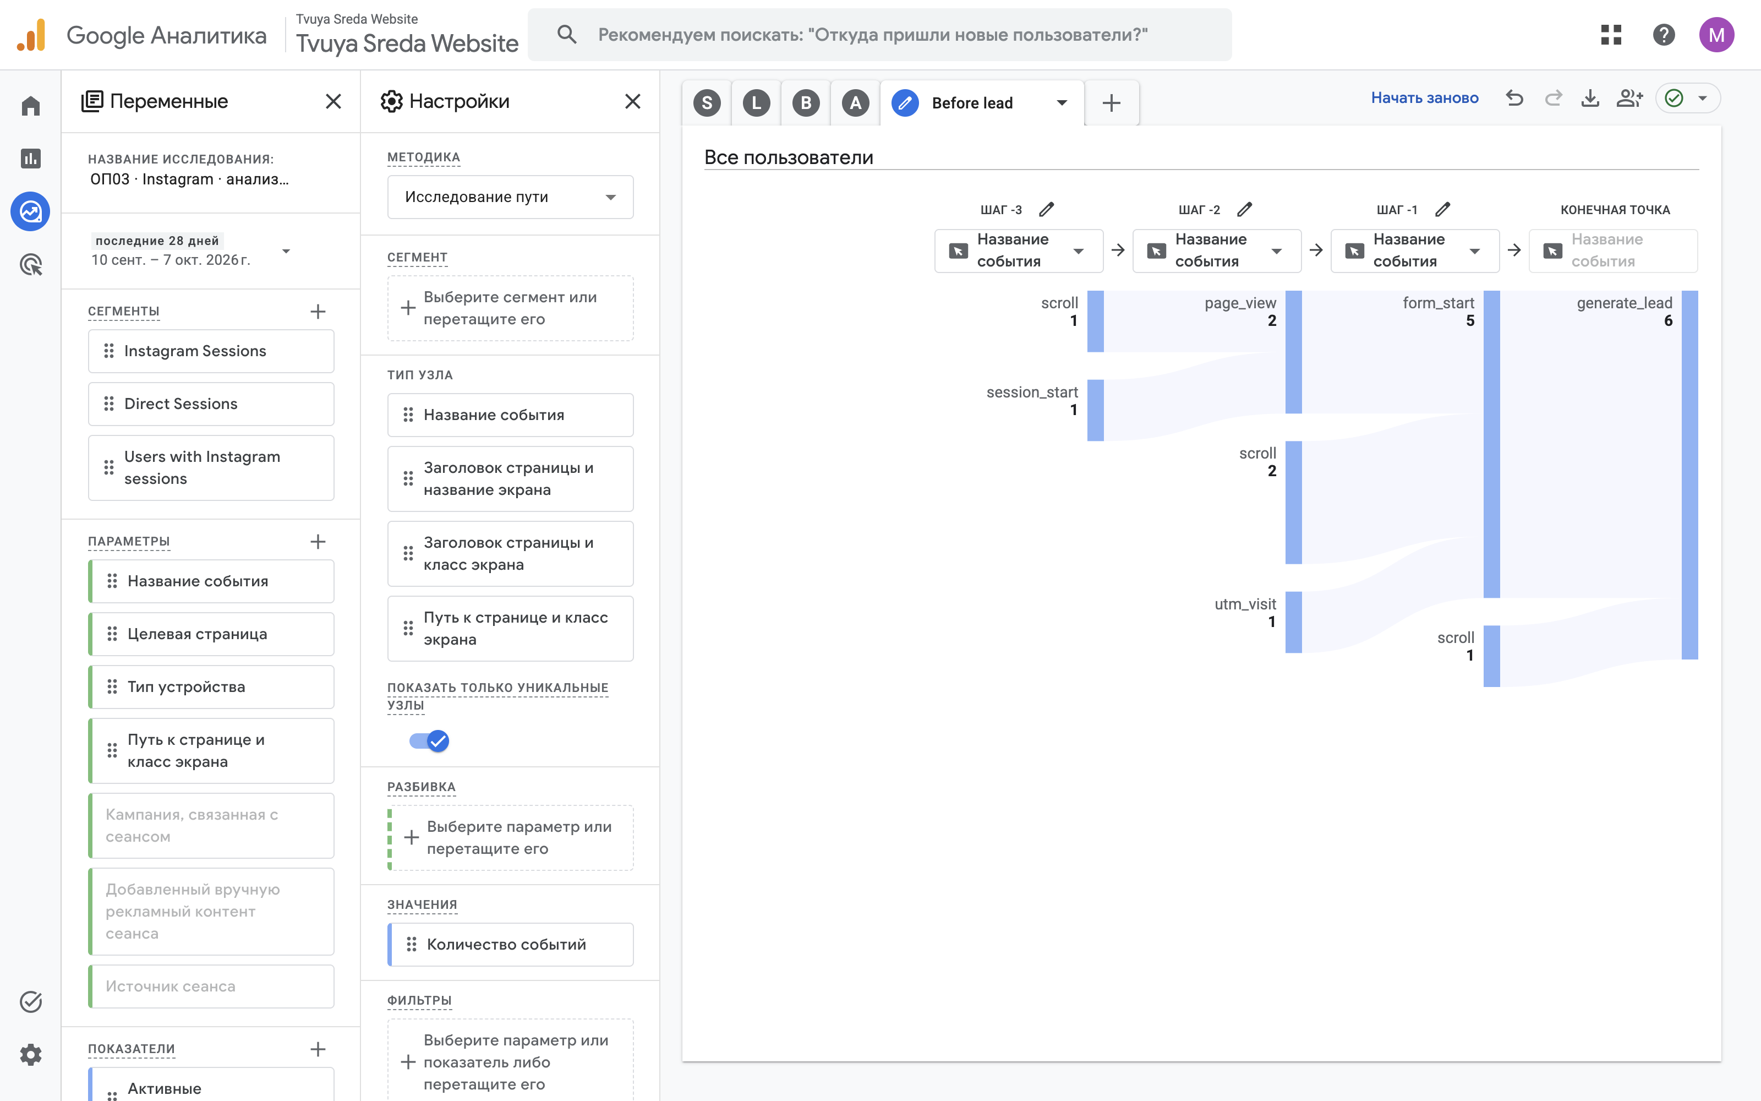Open the Google apps grid icon
Screen dimensions: 1761x1101
(1611, 35)
